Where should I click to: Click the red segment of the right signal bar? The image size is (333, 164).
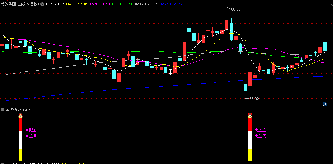click(250, 124)
